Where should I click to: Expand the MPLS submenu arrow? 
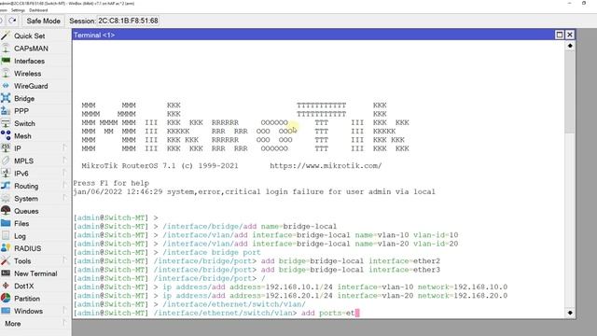pyautogui.click(x=64, y=161)
